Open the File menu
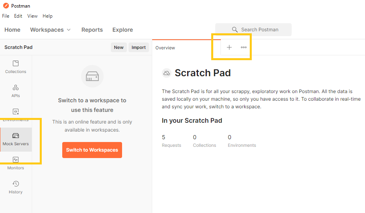This screenshot has width=365, height=213. (6, 16)
